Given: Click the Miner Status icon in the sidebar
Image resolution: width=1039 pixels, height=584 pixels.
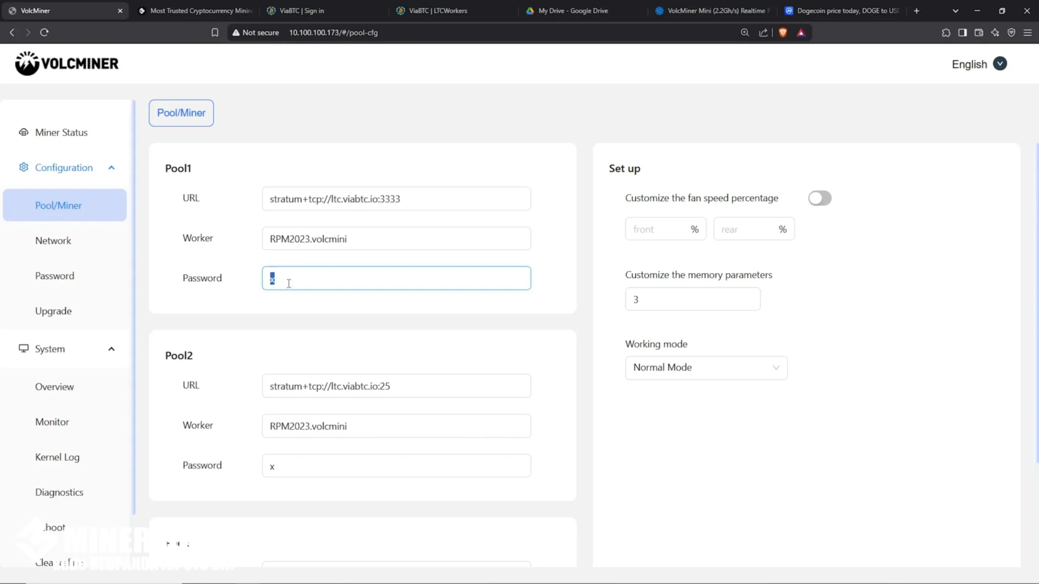Looking at the screenshot, I should click(x=24, y=132).
